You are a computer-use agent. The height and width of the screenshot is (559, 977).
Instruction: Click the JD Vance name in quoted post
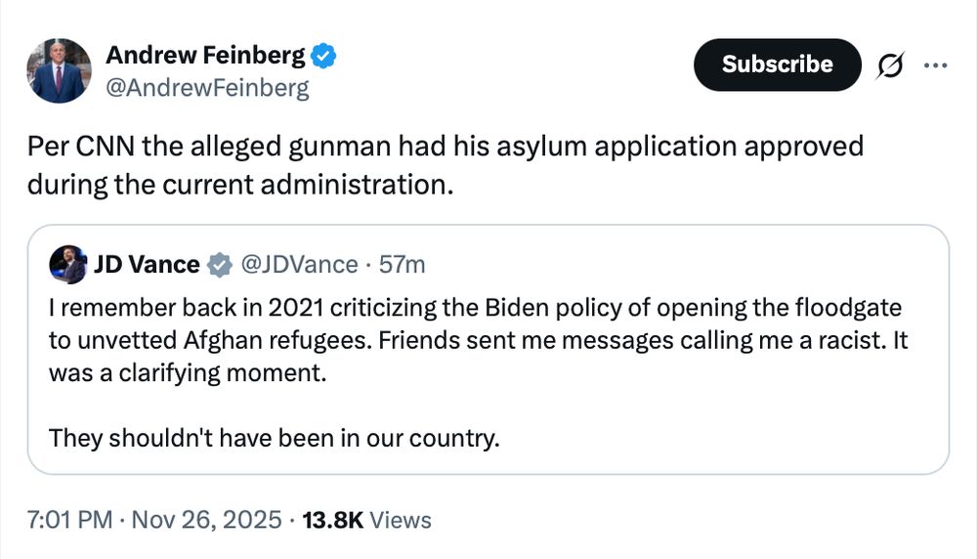(x=147, y=264)
